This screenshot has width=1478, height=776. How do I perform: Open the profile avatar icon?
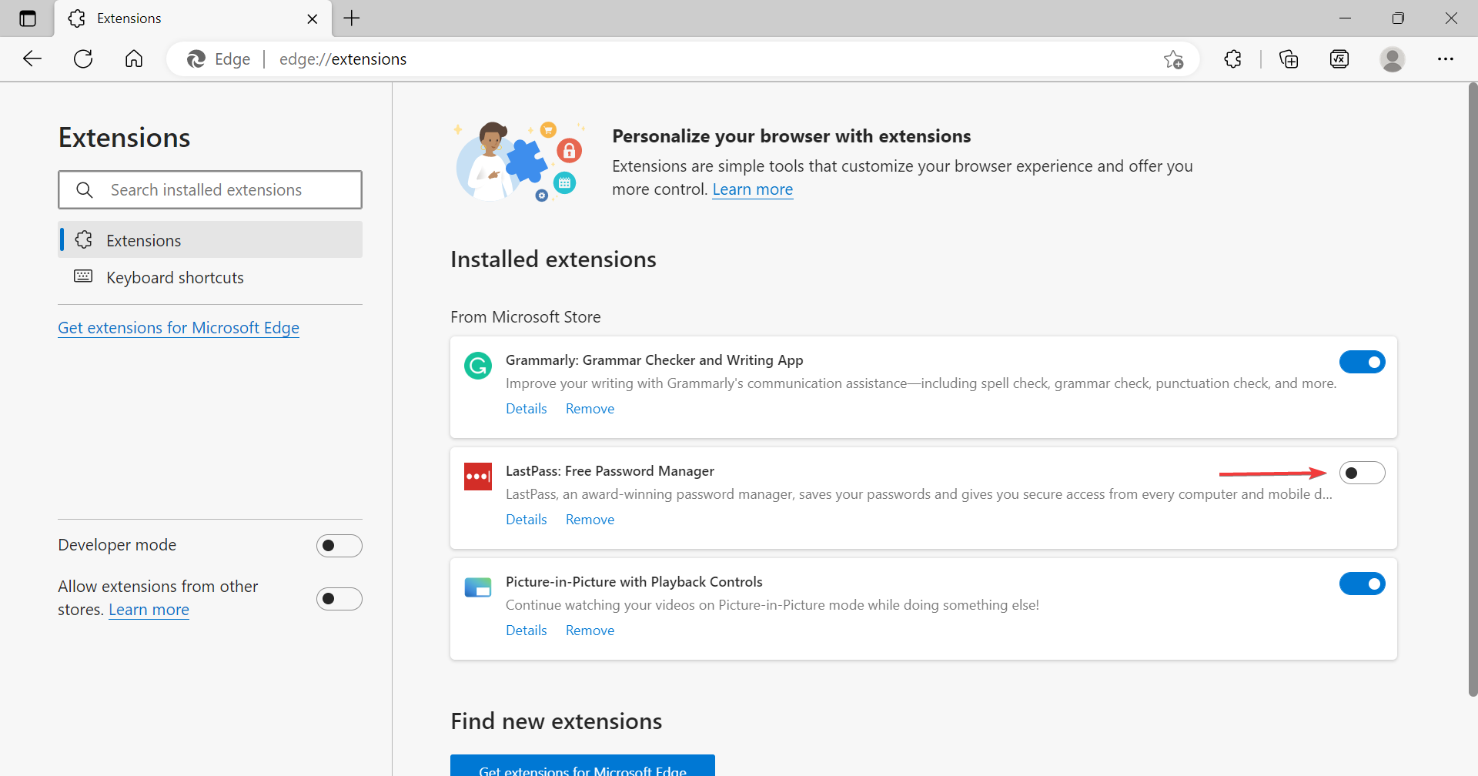pyautogui.click(x=1392, y=59)
